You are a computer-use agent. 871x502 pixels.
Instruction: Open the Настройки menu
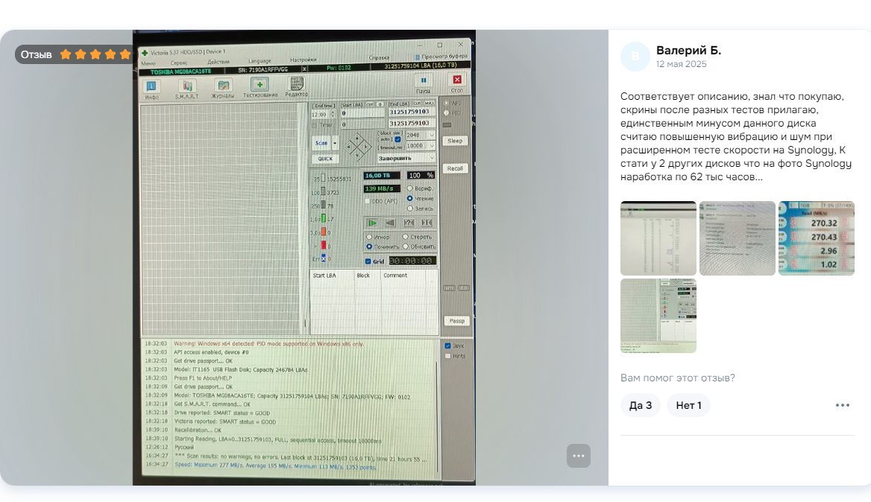tap(304, 60)
